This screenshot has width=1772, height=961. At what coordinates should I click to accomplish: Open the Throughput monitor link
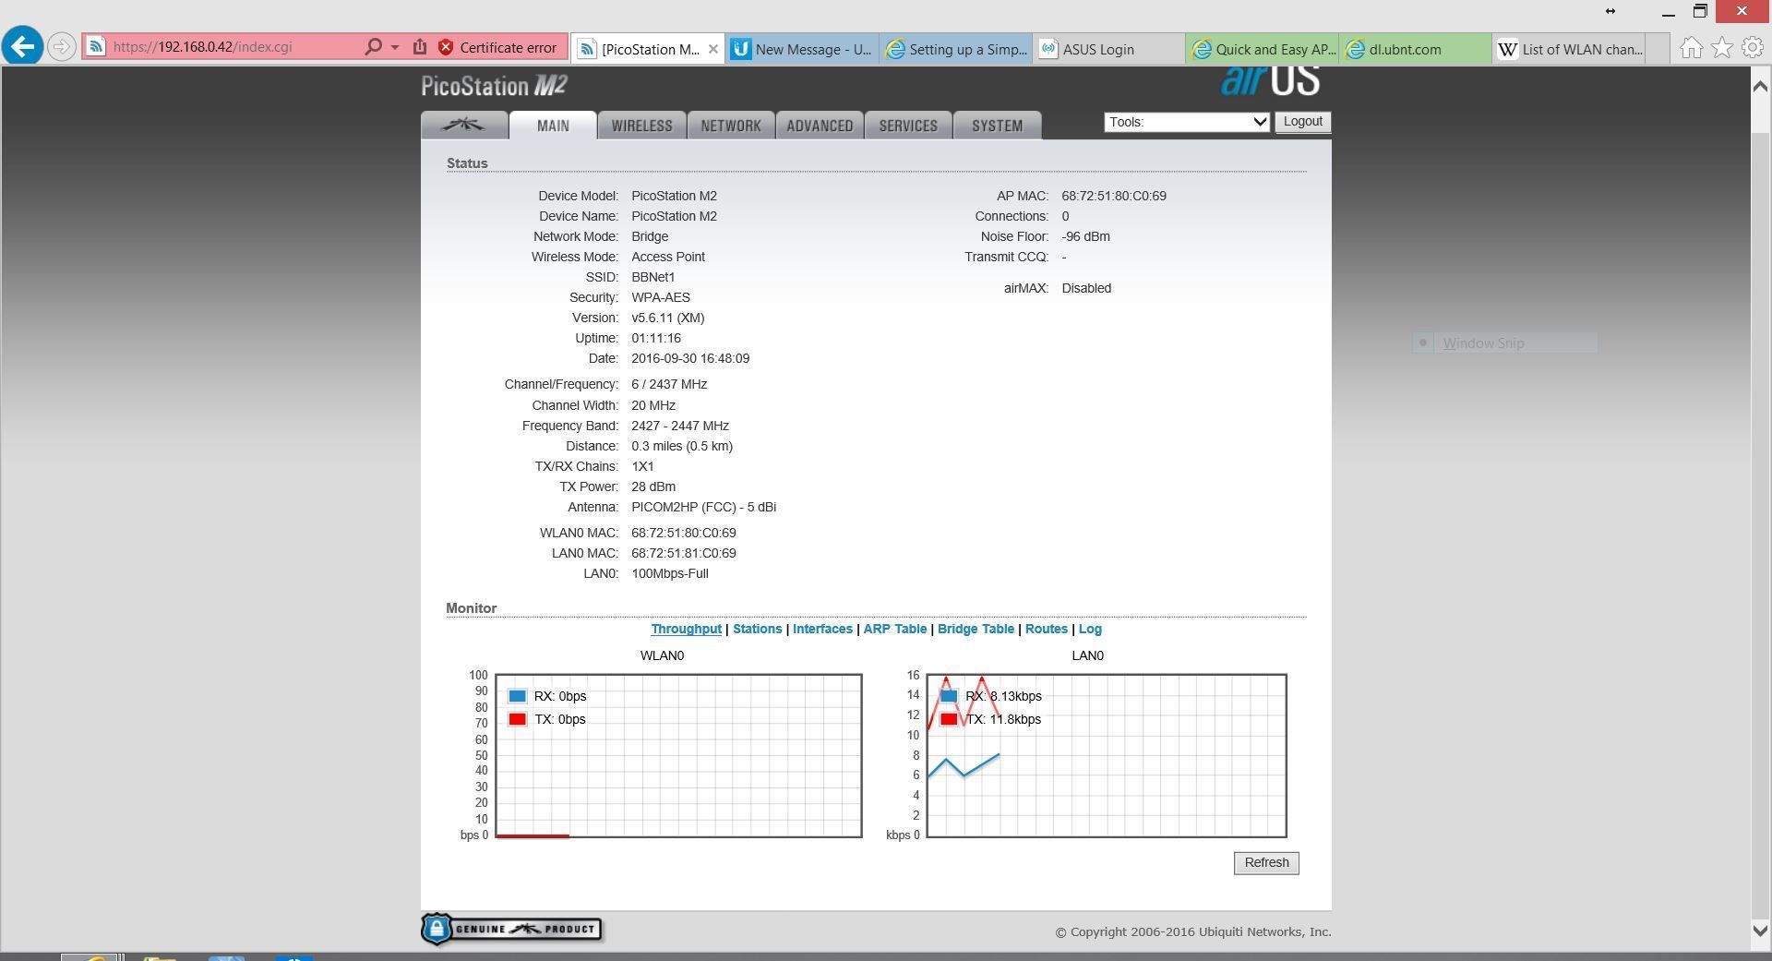point(686,629)
